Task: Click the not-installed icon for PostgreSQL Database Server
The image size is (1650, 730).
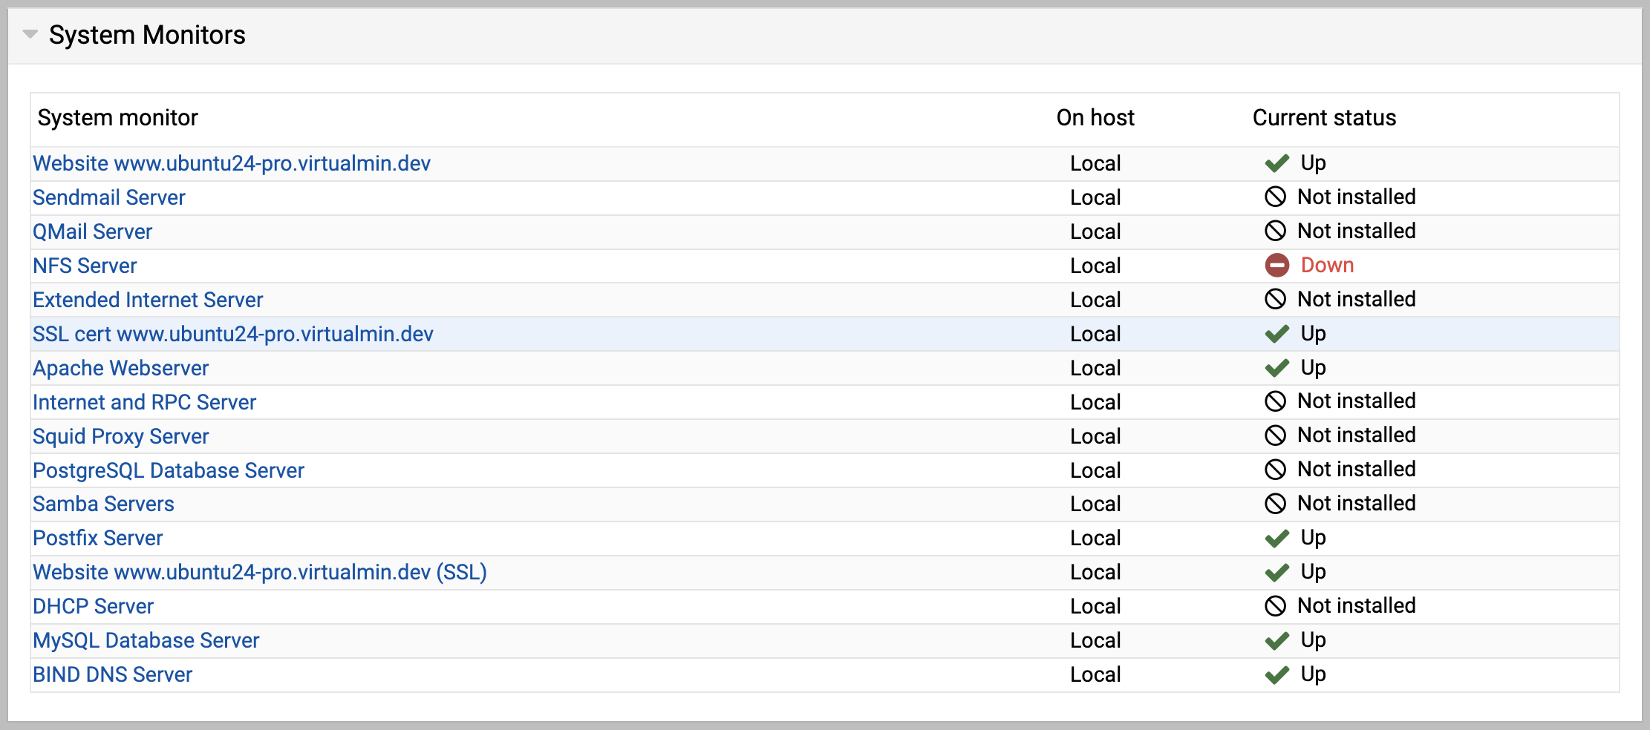Action: [1275, 470]
